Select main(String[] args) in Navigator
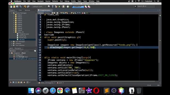 coord(22,57)
